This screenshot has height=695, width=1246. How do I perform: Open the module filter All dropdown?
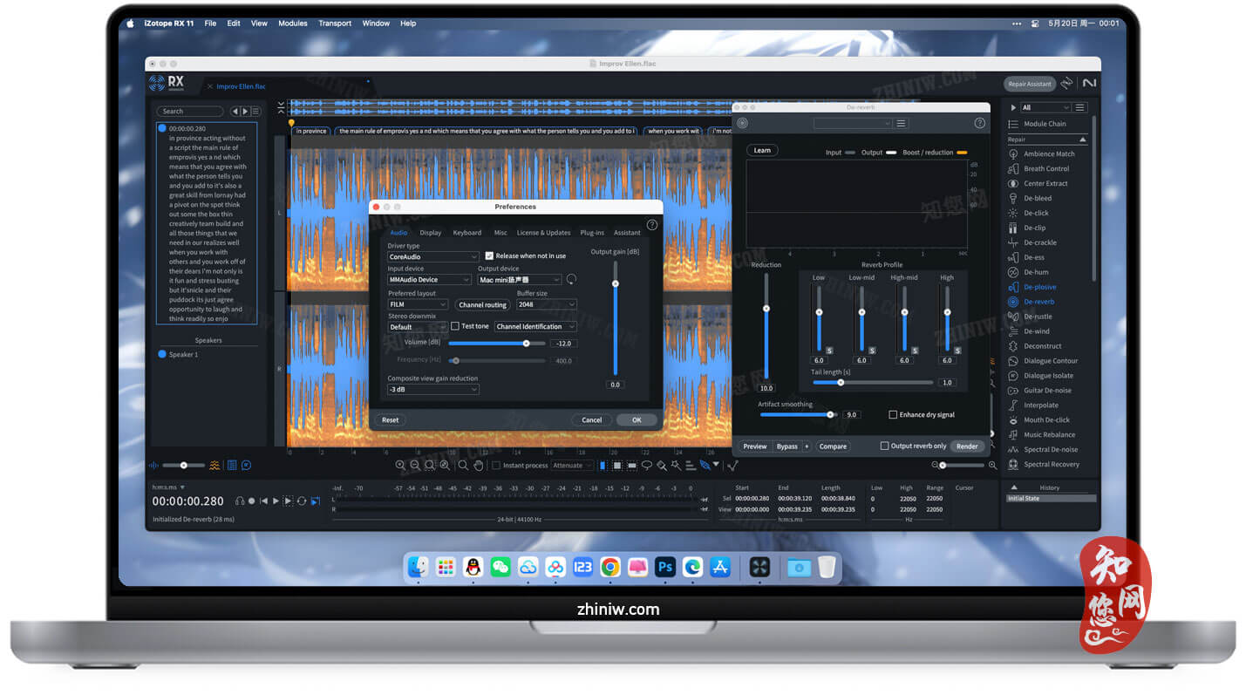coord(1045,107)
